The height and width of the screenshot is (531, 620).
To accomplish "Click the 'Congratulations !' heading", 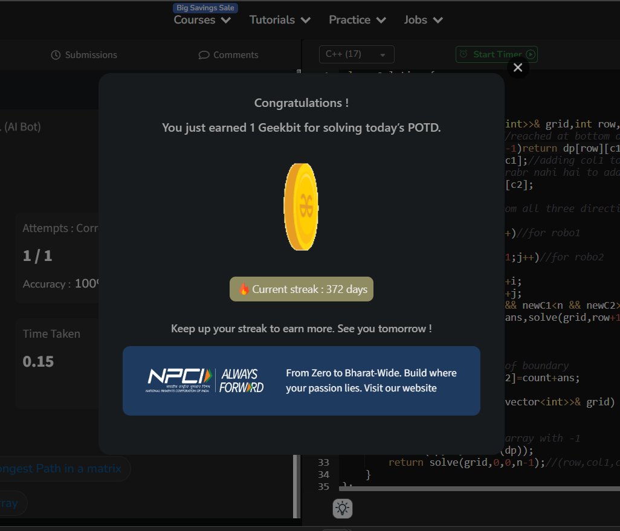I will point(302,103).
